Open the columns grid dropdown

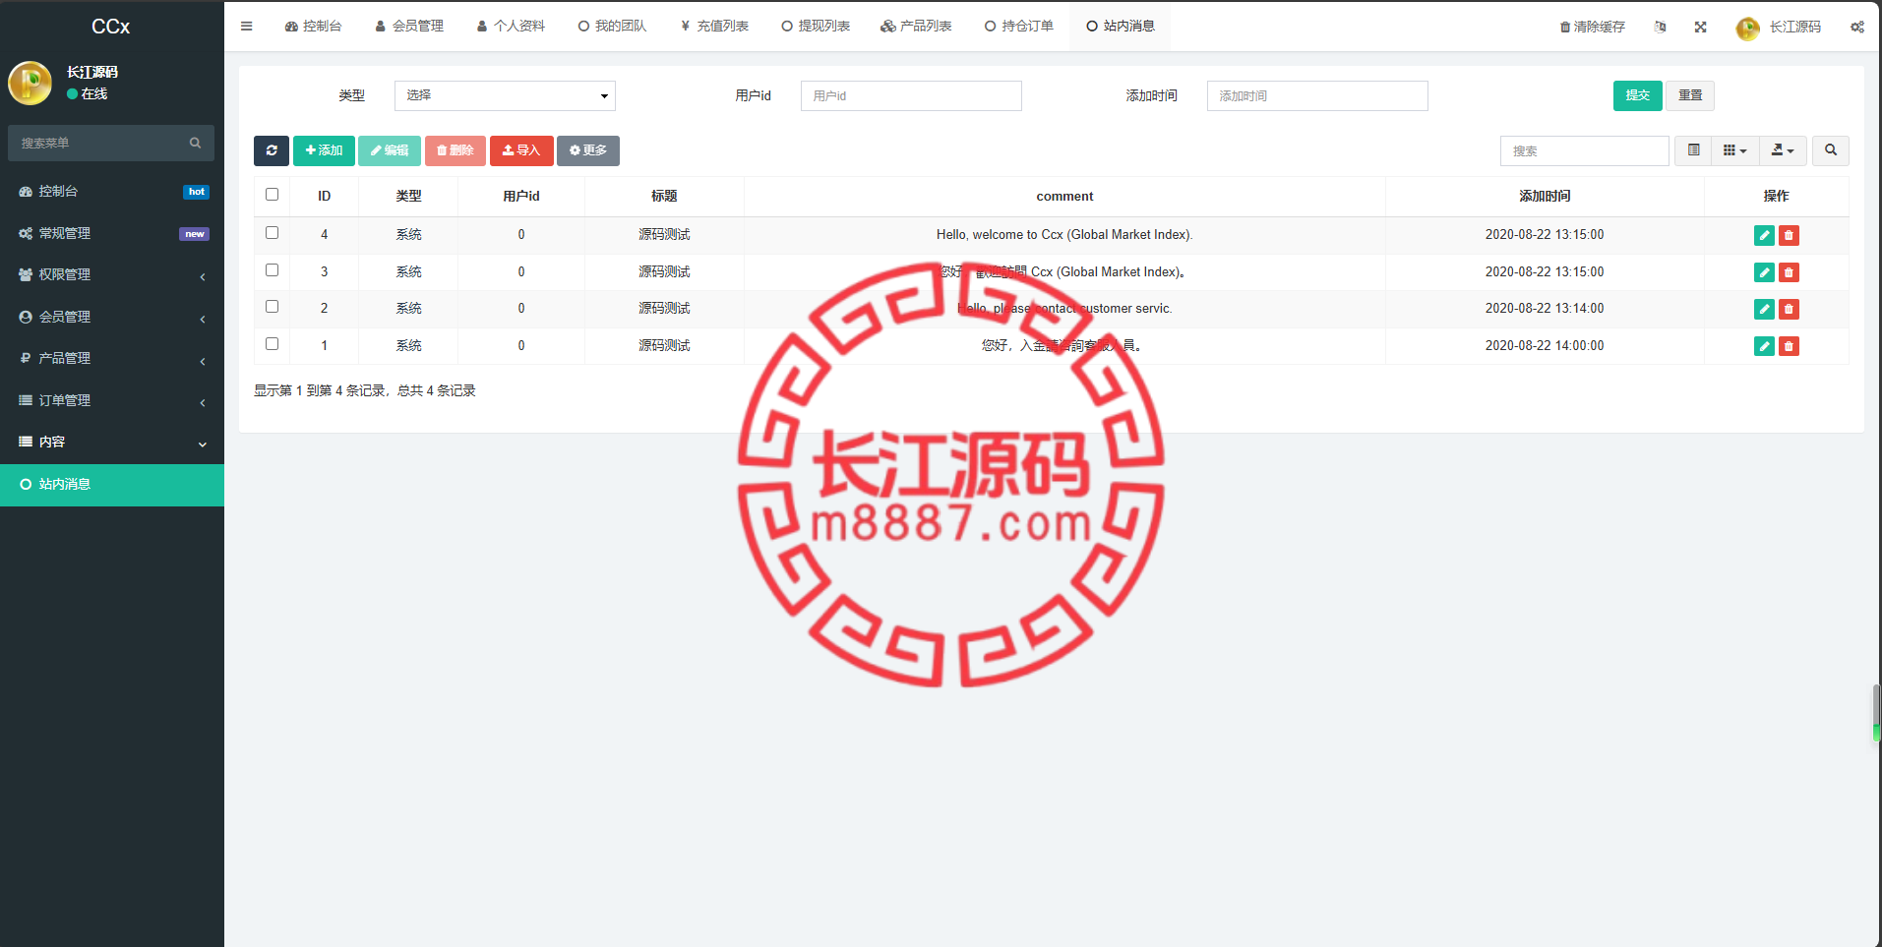(1735, 150)
